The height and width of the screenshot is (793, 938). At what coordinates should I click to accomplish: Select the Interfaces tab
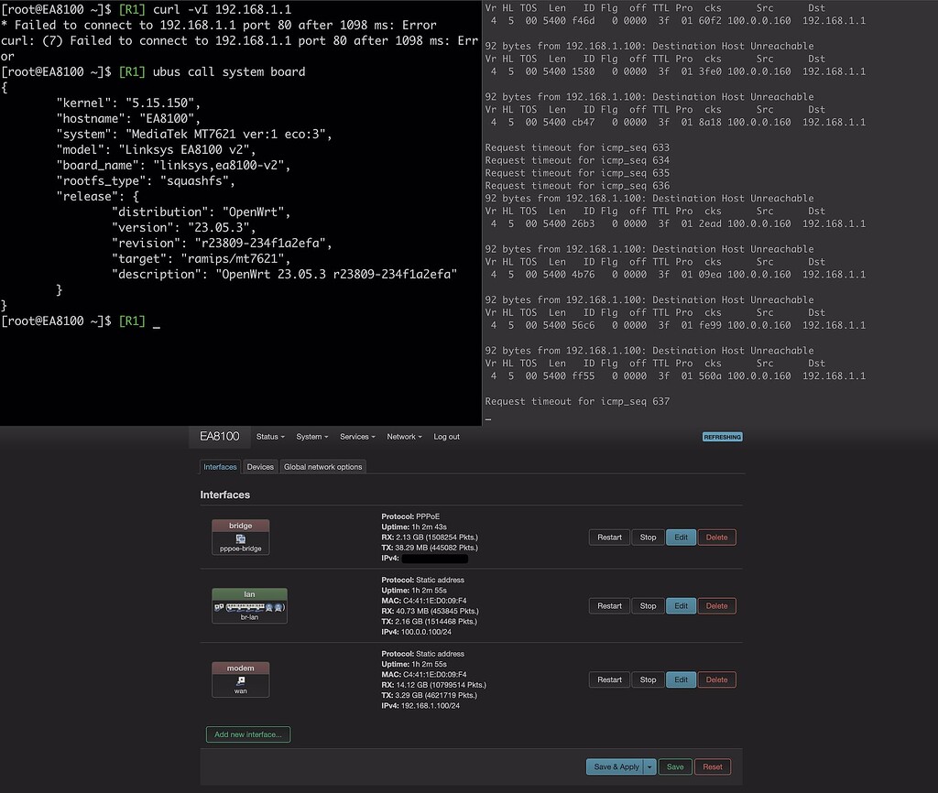[x=220, y=466]
